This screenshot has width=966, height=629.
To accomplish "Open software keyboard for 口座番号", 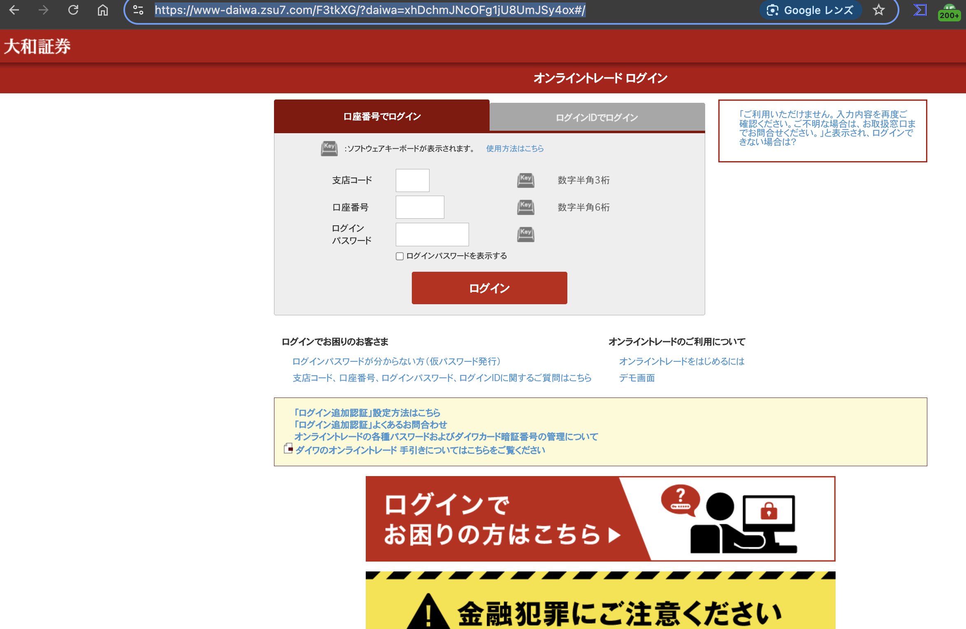I will pyautogui.click(x=525, y=207).
